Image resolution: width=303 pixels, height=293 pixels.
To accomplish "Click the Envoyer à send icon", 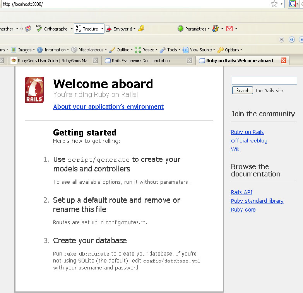I will 109,29.
